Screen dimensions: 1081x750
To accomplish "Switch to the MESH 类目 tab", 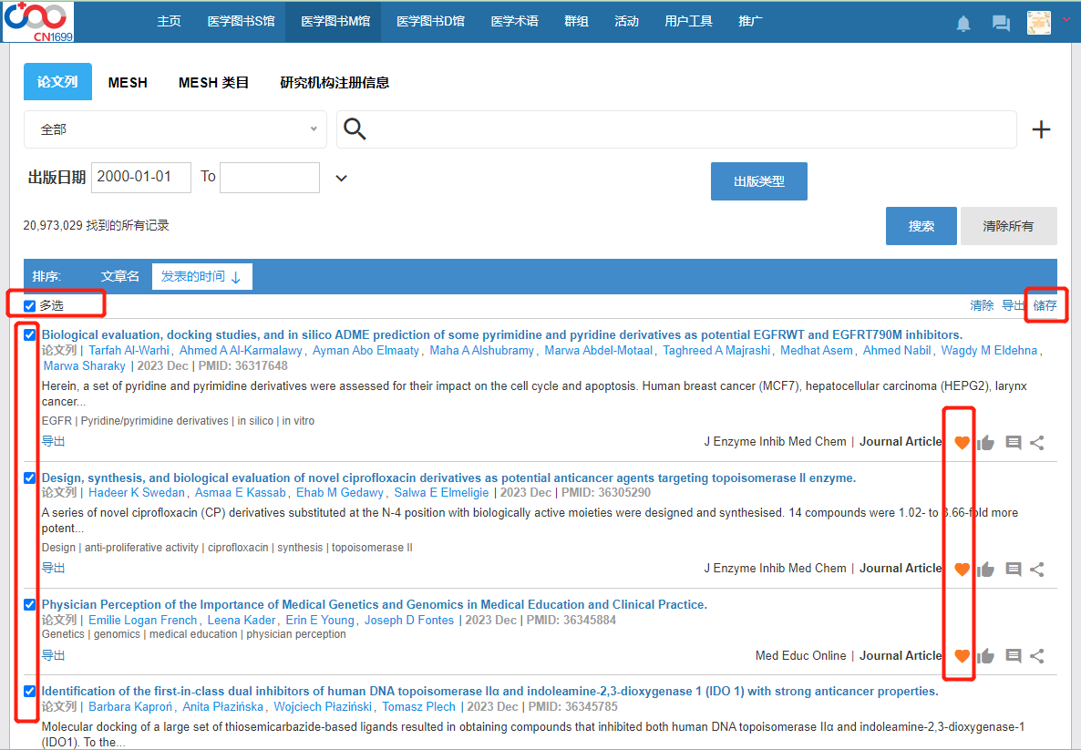I will click(213, 82).
